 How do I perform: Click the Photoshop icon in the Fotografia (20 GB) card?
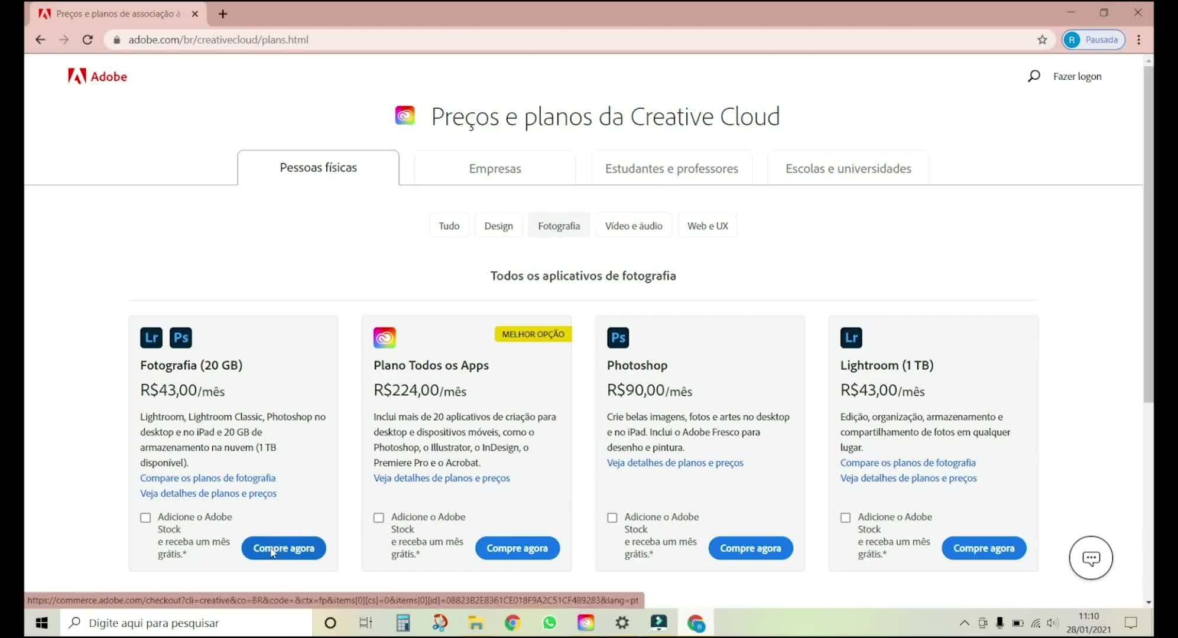tap(181, 337)
